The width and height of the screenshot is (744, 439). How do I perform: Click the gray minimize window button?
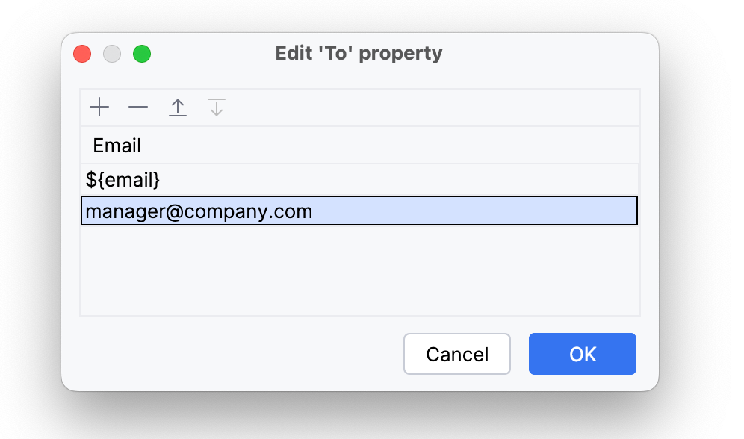112,54
